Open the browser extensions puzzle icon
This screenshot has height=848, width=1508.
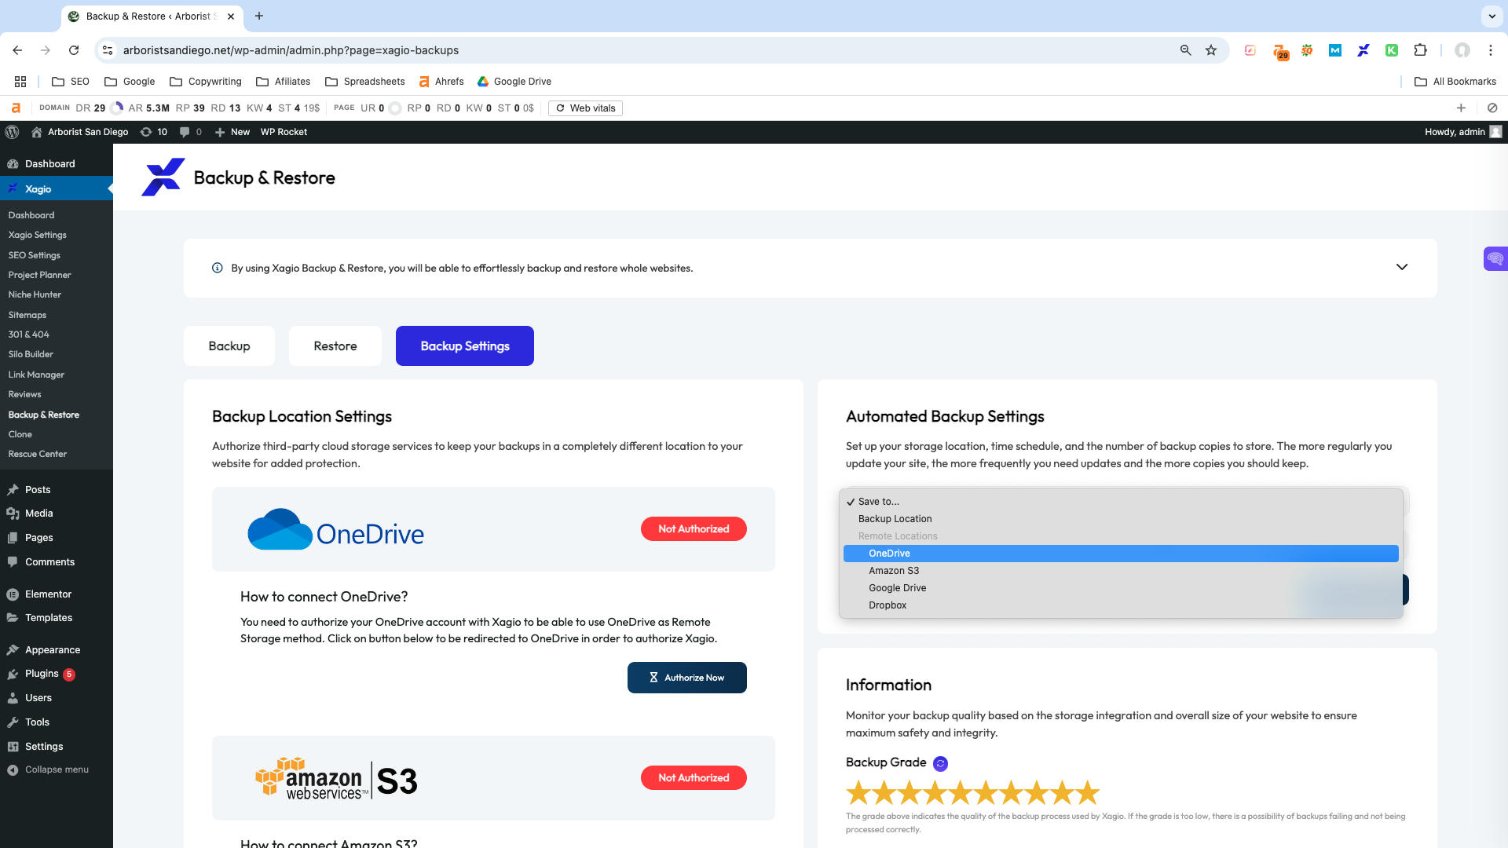click(1420, 50)
